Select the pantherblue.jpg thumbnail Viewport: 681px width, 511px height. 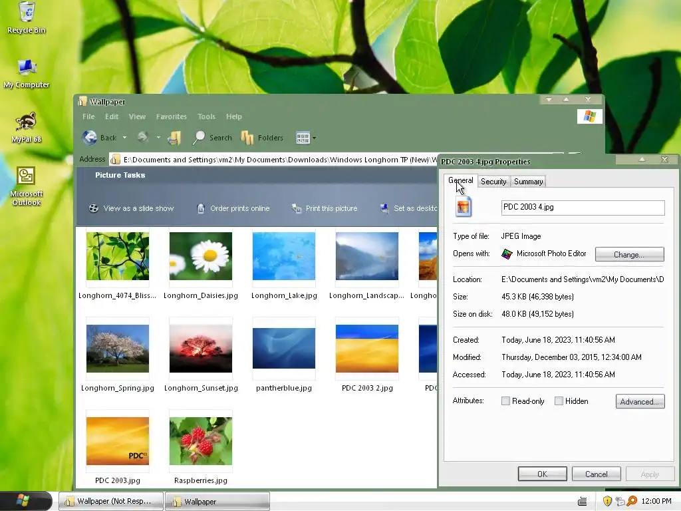284,349
